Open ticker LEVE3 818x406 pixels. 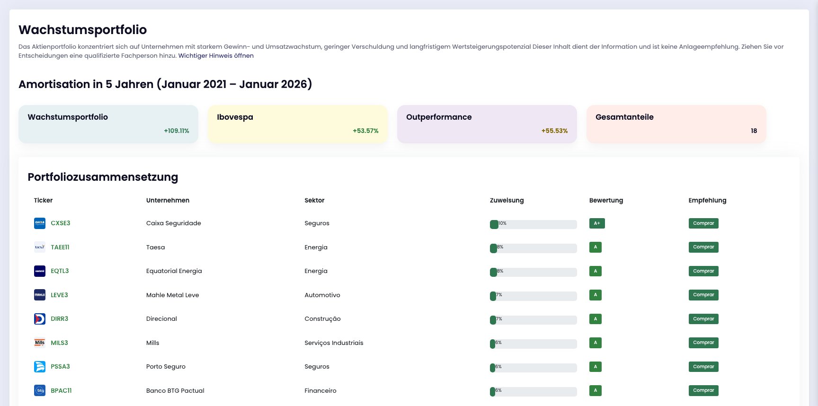60,295
